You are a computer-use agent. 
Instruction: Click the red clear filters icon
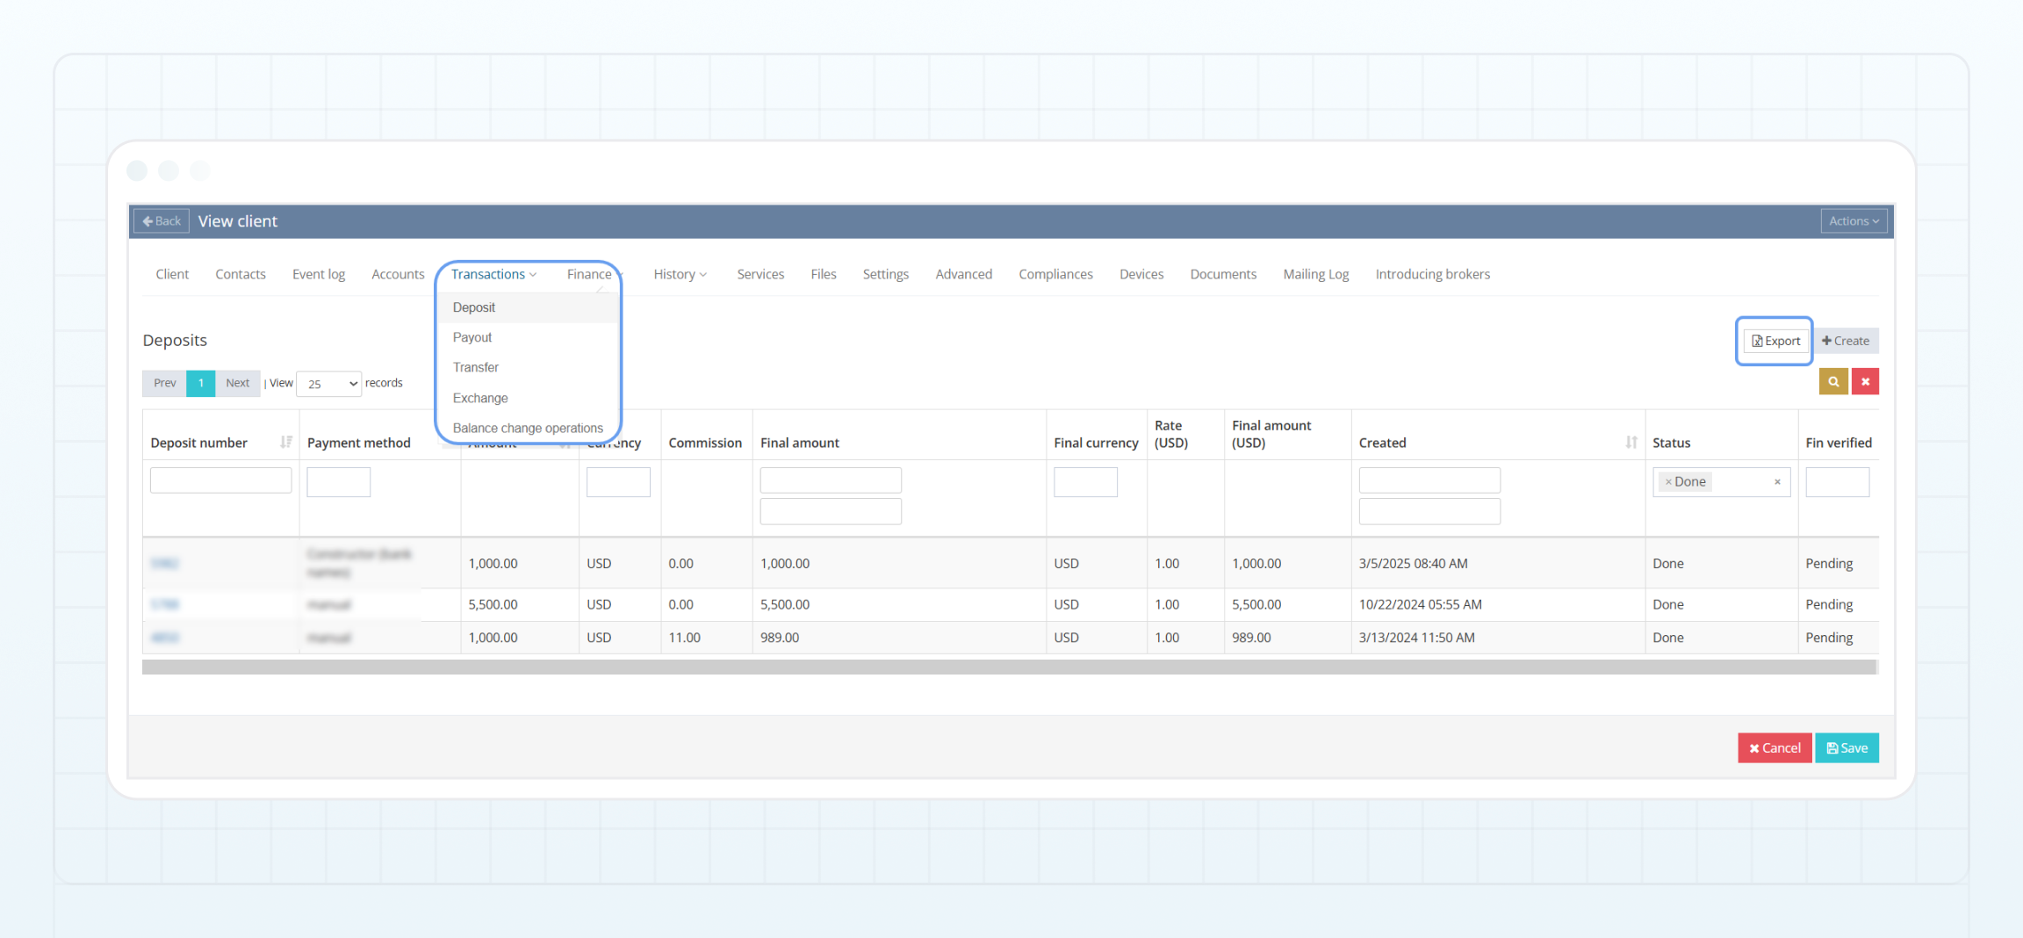click(x=1865, y=382)
